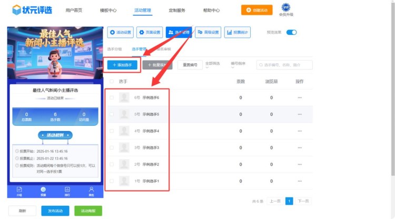395x219 pixels.
Task: Check the box for 示例选手5
Action: [111, 114]
